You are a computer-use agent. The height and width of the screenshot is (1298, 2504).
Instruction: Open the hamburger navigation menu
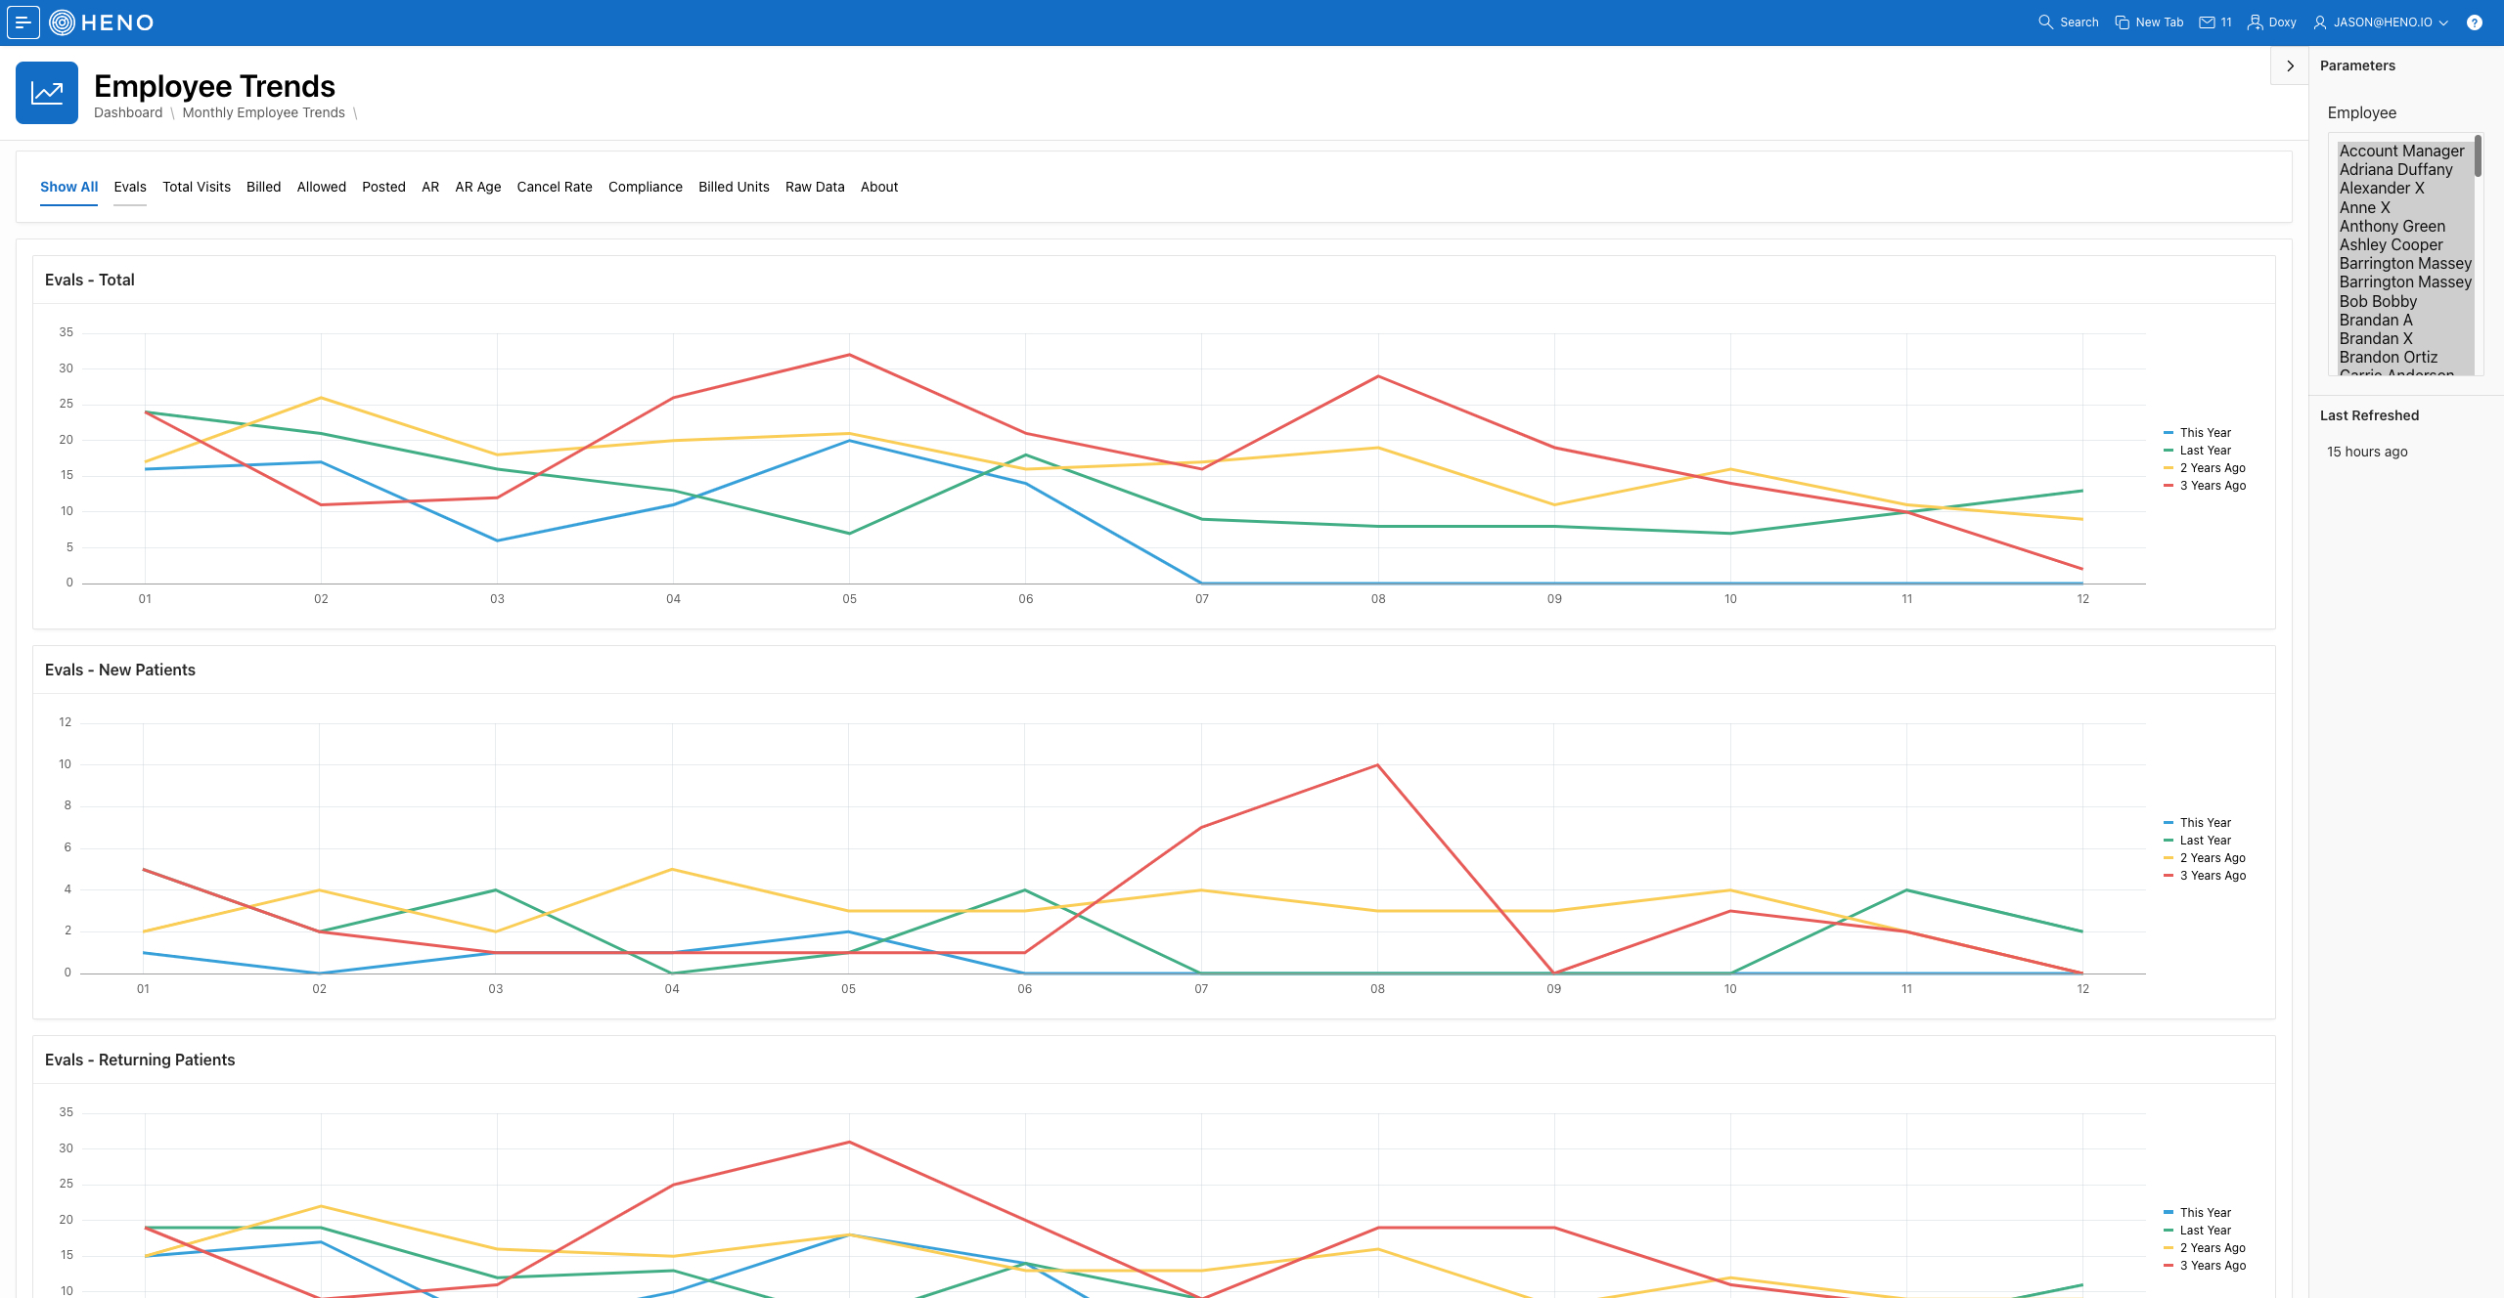point(22,22)
